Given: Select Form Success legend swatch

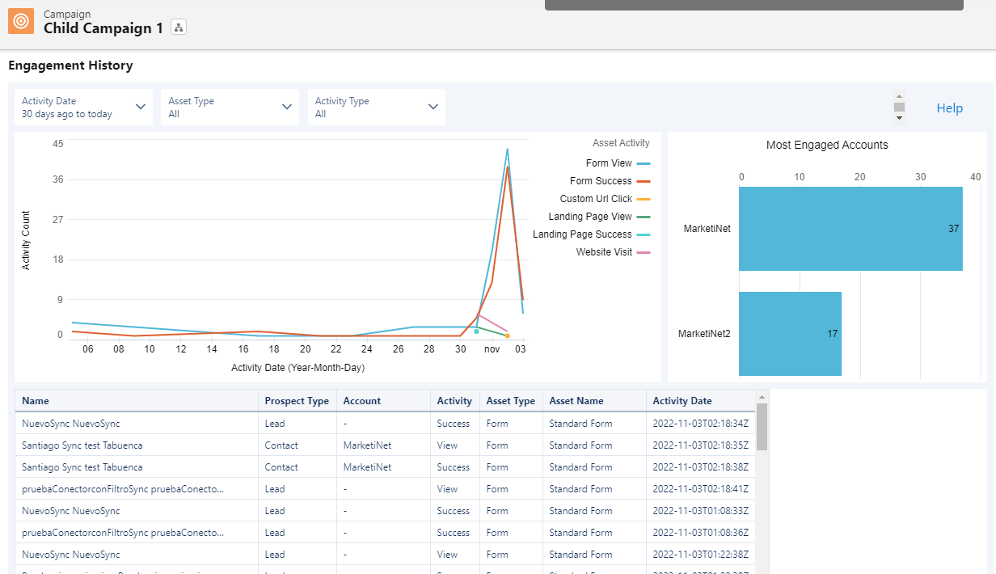Looking at the screenshot, I should click(644, 181).
